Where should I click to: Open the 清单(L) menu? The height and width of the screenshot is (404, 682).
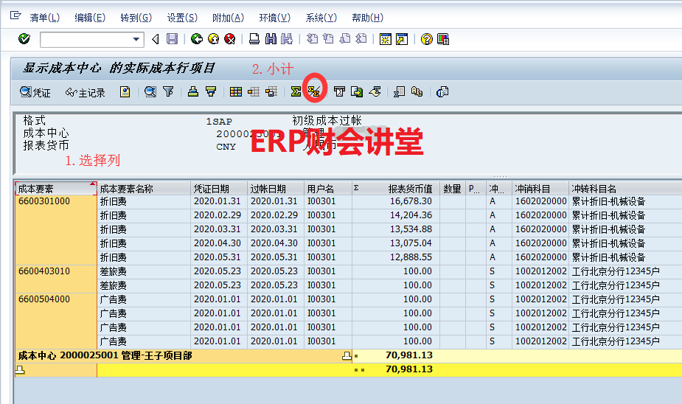pyautogui.click(x=44, y=18)
